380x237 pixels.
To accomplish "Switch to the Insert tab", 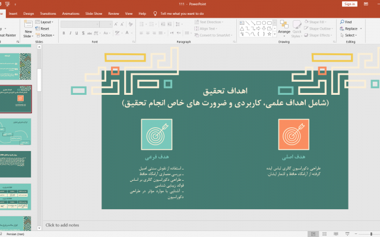I will point(13,14).
